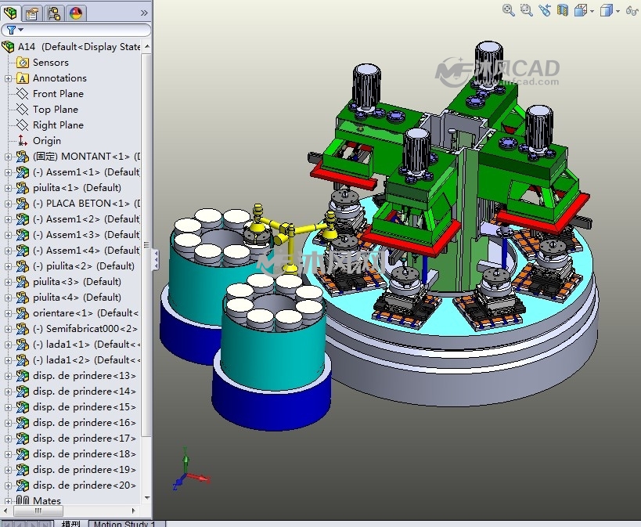This screenshot has width=641, height=527.
Task: Click the tree's scroll down arrow
Action: pos(147,498)
